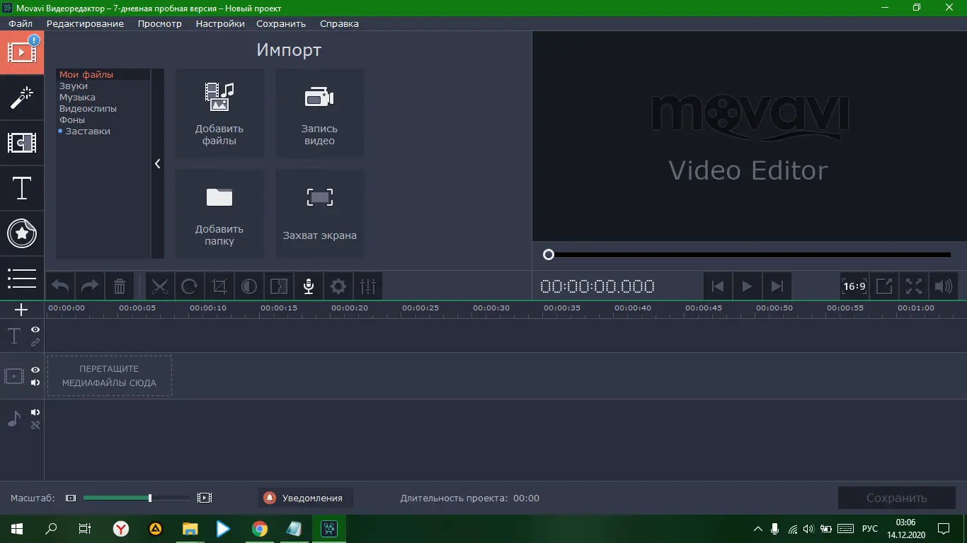
Task: Skip to next frame button
Action: pyautogui.click(x=777, y=286)
